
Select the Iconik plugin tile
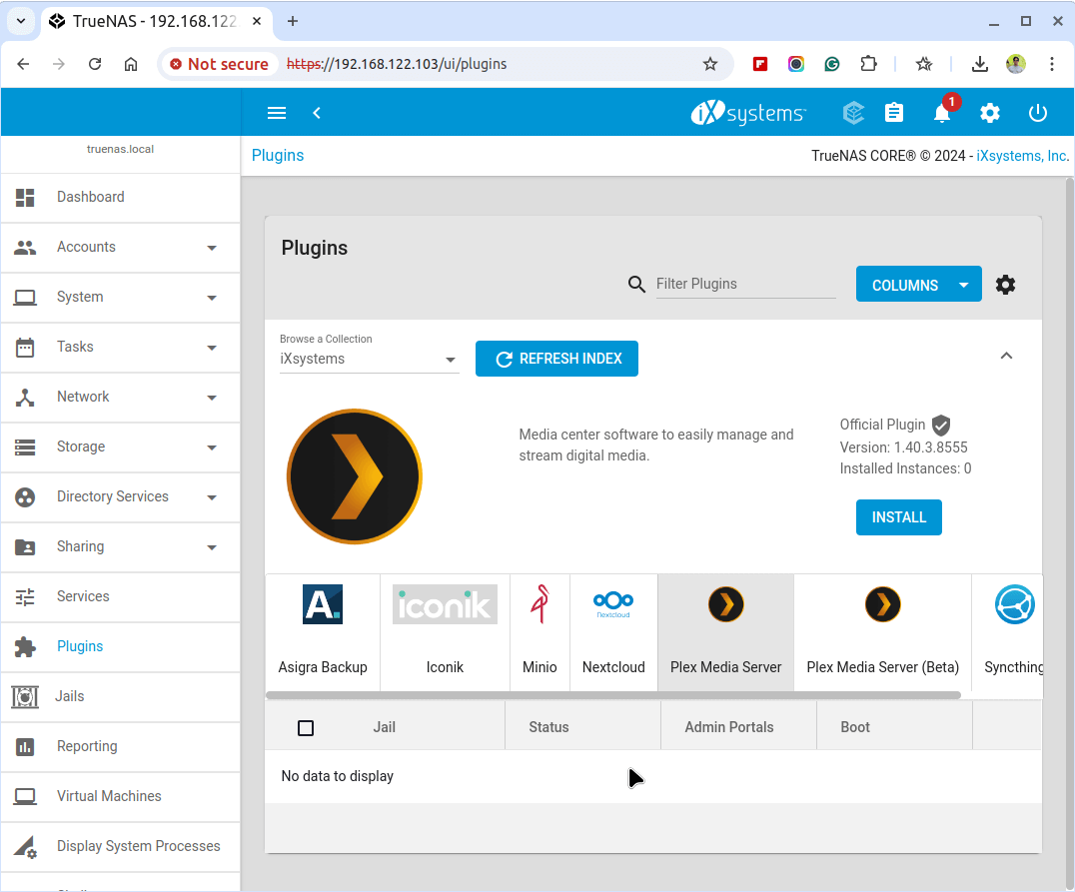tap(445, 632)
